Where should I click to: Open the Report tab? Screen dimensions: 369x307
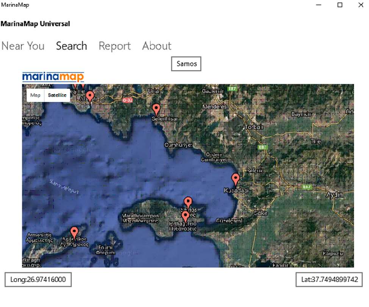115,46
